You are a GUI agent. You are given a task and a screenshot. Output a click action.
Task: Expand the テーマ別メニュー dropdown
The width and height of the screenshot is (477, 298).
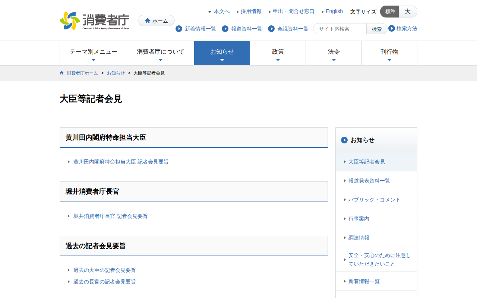(x=94, y=53)
